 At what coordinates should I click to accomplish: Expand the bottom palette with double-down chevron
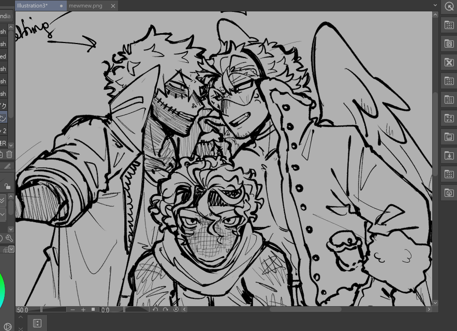(x=21, y=328)
